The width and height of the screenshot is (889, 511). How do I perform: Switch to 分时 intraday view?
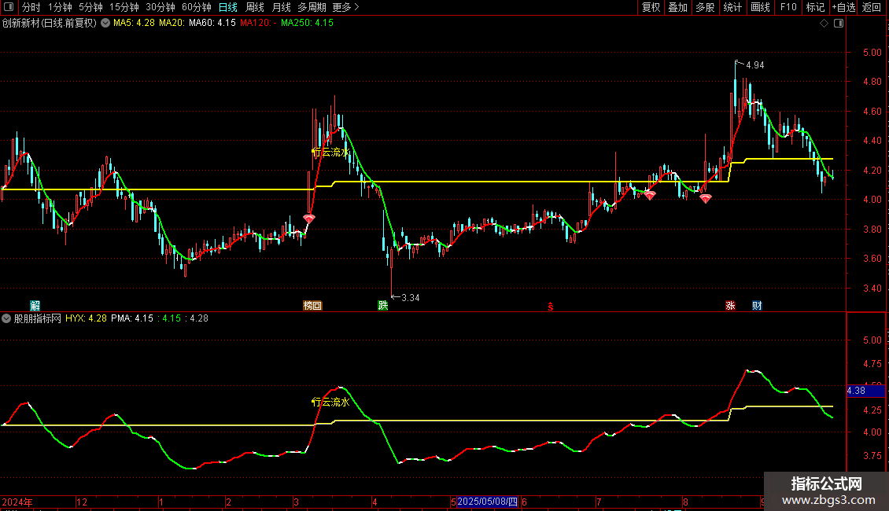(31, 7)
